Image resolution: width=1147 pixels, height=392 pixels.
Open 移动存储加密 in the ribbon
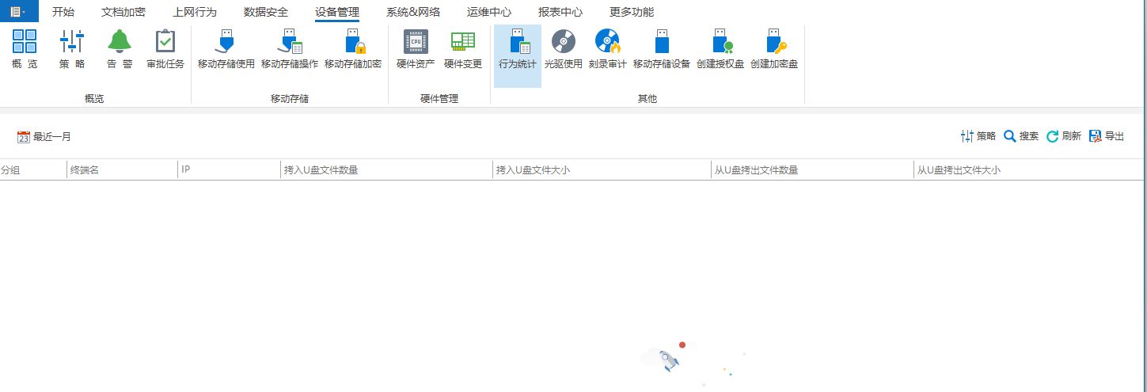click(x=353, y=49)
